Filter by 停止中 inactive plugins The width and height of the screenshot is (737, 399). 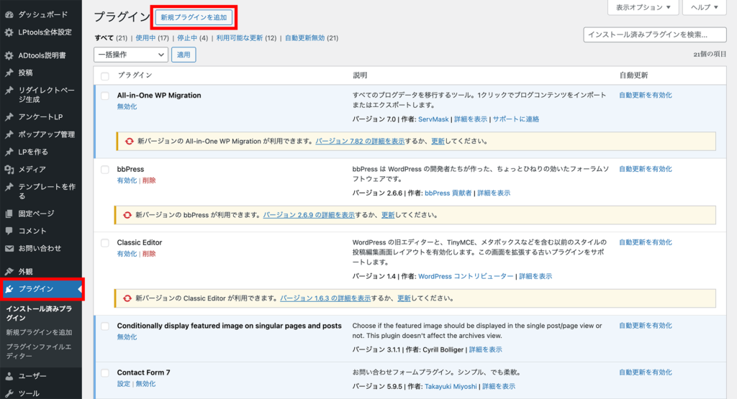coord(187,38)
